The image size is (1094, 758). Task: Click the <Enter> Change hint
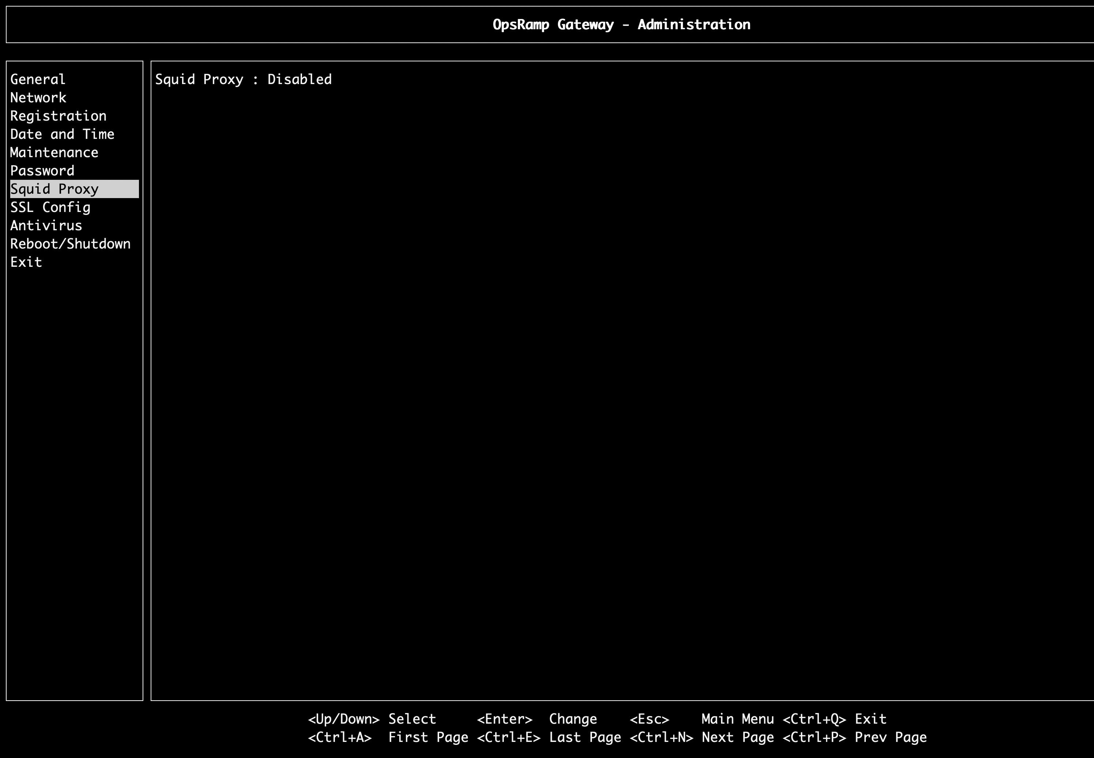tap(537, 719)
